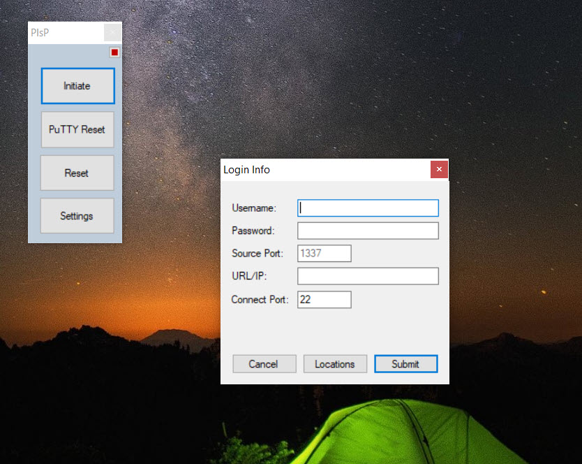Click the Reset button in PIsP window
The height and width of the screenshot is (464, 582).
click(x=77, y=173)
